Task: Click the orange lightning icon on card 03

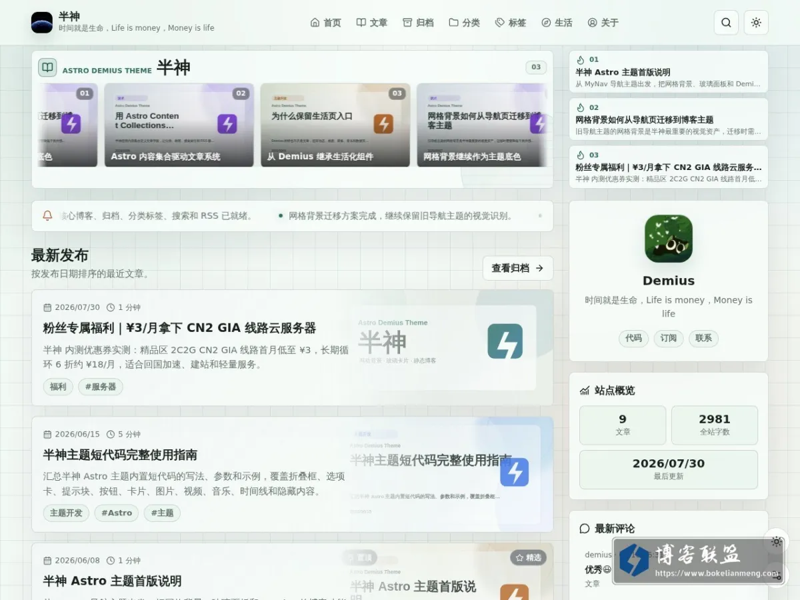Action: 383,124
